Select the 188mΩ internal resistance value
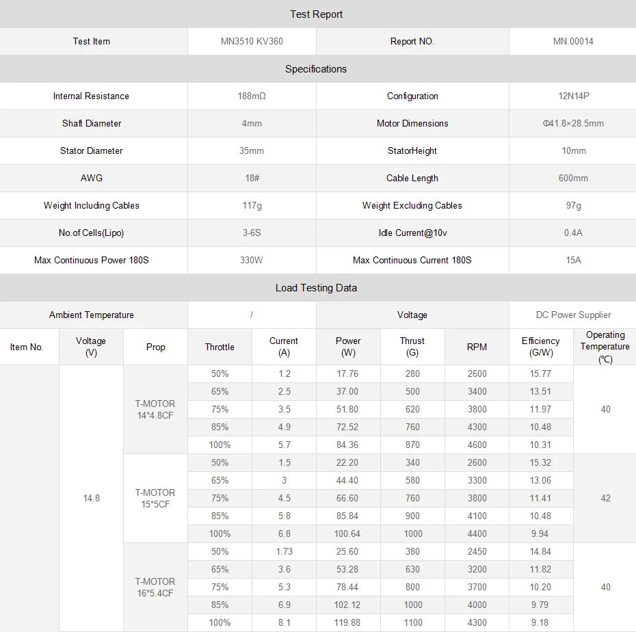The width and height of the screenshot is (636, 632). 252,96
